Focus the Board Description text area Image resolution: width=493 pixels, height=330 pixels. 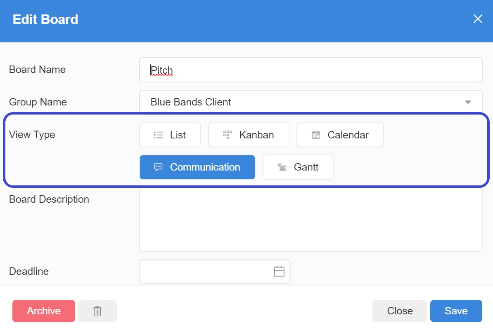tap(310, 220)
